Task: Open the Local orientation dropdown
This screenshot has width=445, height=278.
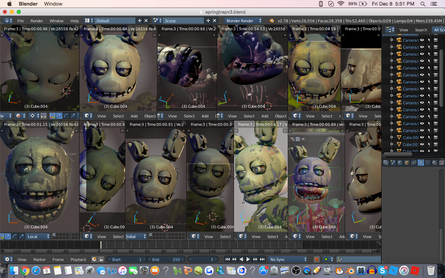Action: [38, 236]
